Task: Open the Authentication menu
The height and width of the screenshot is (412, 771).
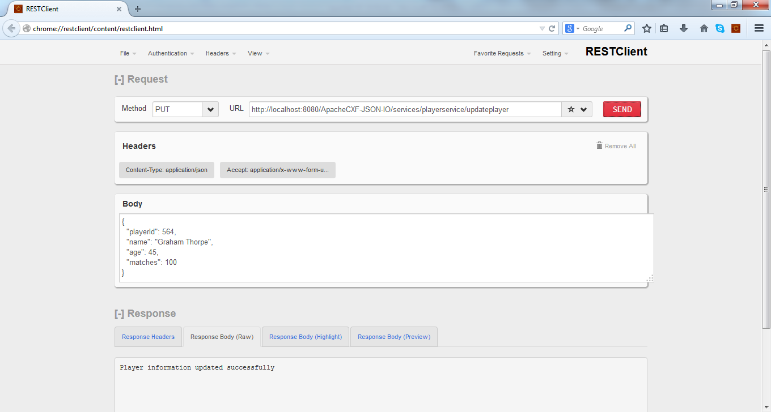Action: click(171, 53)
